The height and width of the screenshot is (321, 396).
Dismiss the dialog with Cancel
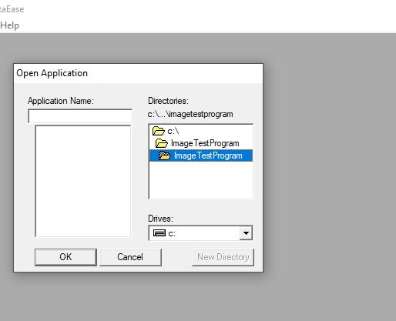click(x=130, y=257)
